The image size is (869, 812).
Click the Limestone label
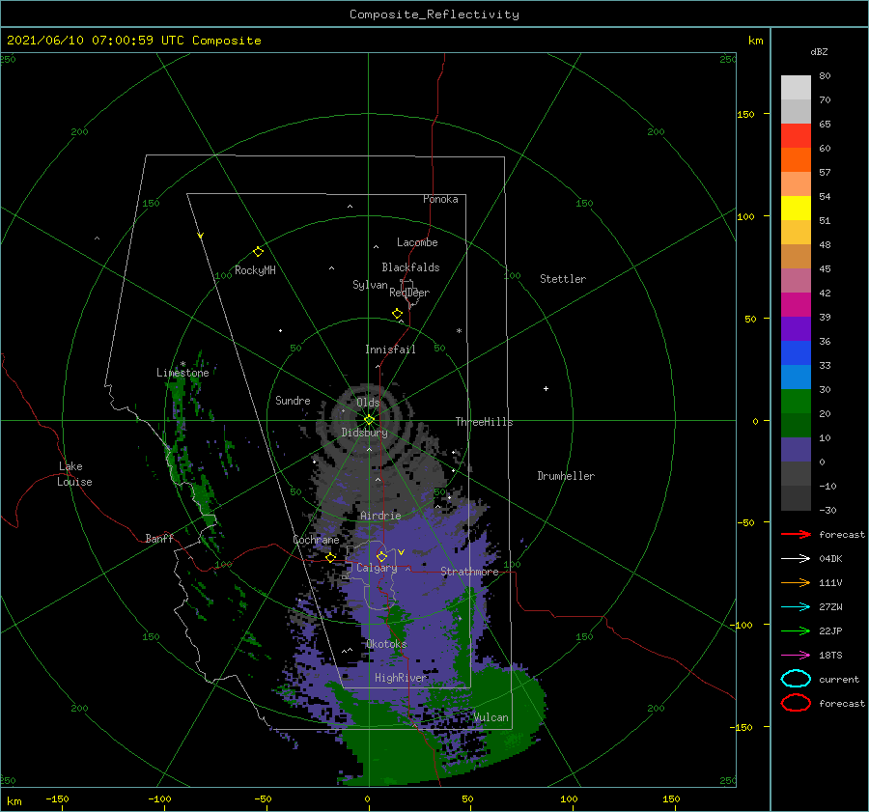182,373
